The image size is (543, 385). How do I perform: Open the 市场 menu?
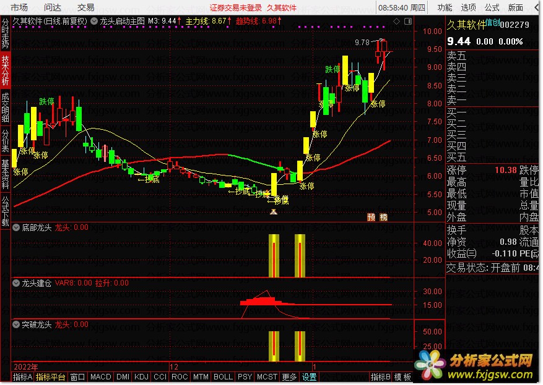[19, 7]
